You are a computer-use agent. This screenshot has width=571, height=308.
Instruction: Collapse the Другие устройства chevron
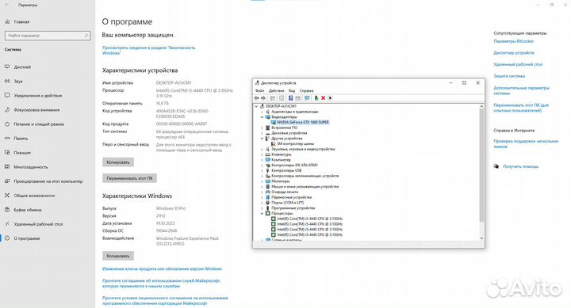pos(262,139)
